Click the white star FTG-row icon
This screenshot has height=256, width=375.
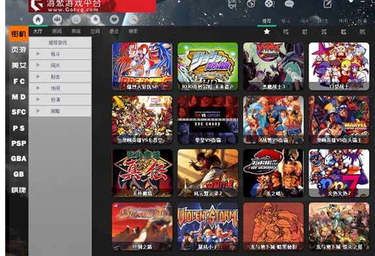point(267,31)
